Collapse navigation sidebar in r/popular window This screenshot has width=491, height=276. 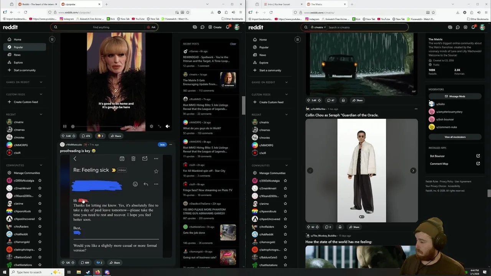(52, 39)
